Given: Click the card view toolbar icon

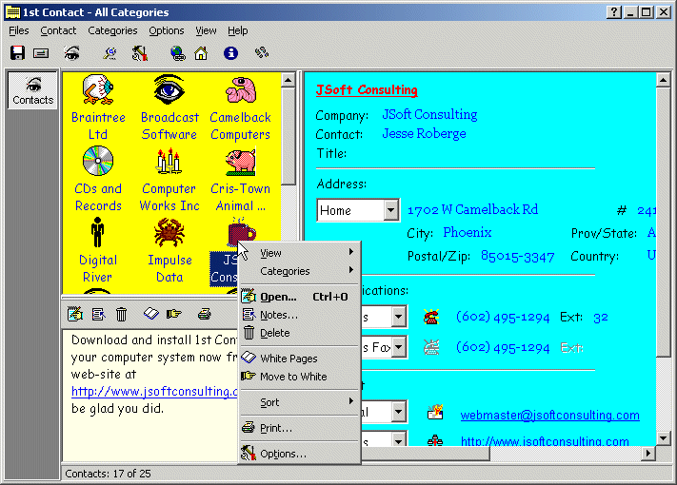Looking at the screenshot, I should [x=41, y=53].
